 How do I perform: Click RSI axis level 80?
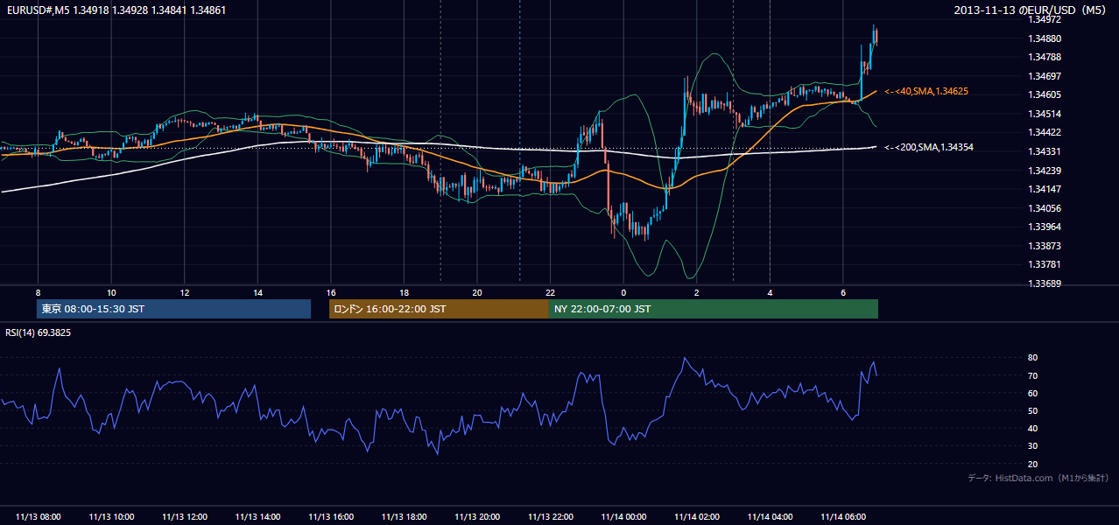tap(1033, 358)
